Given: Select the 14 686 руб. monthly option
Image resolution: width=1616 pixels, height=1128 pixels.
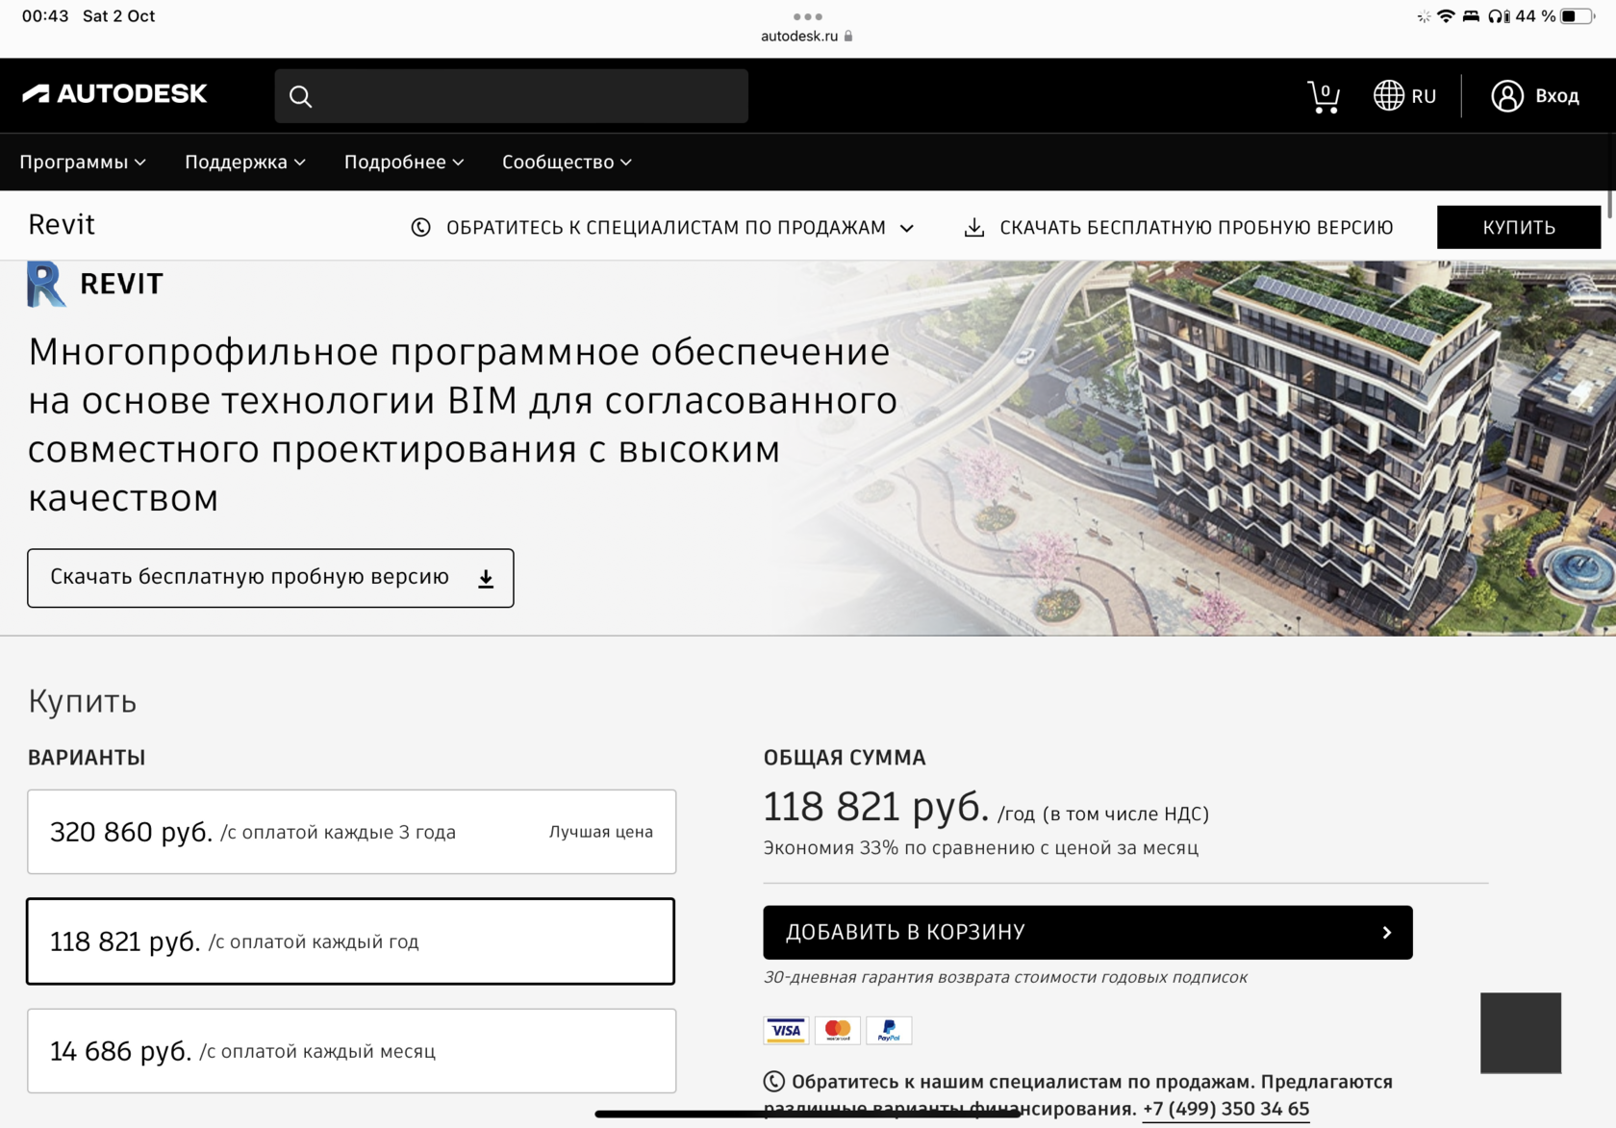Looking at the screenshot, I should tap(352, 1051).
